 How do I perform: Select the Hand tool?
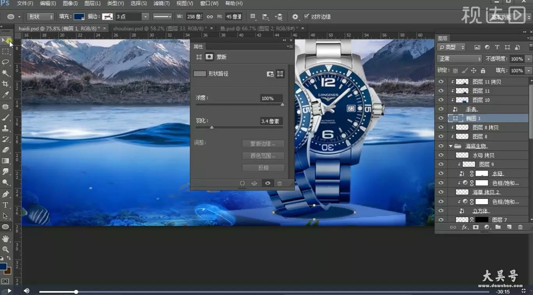point(5,239)
